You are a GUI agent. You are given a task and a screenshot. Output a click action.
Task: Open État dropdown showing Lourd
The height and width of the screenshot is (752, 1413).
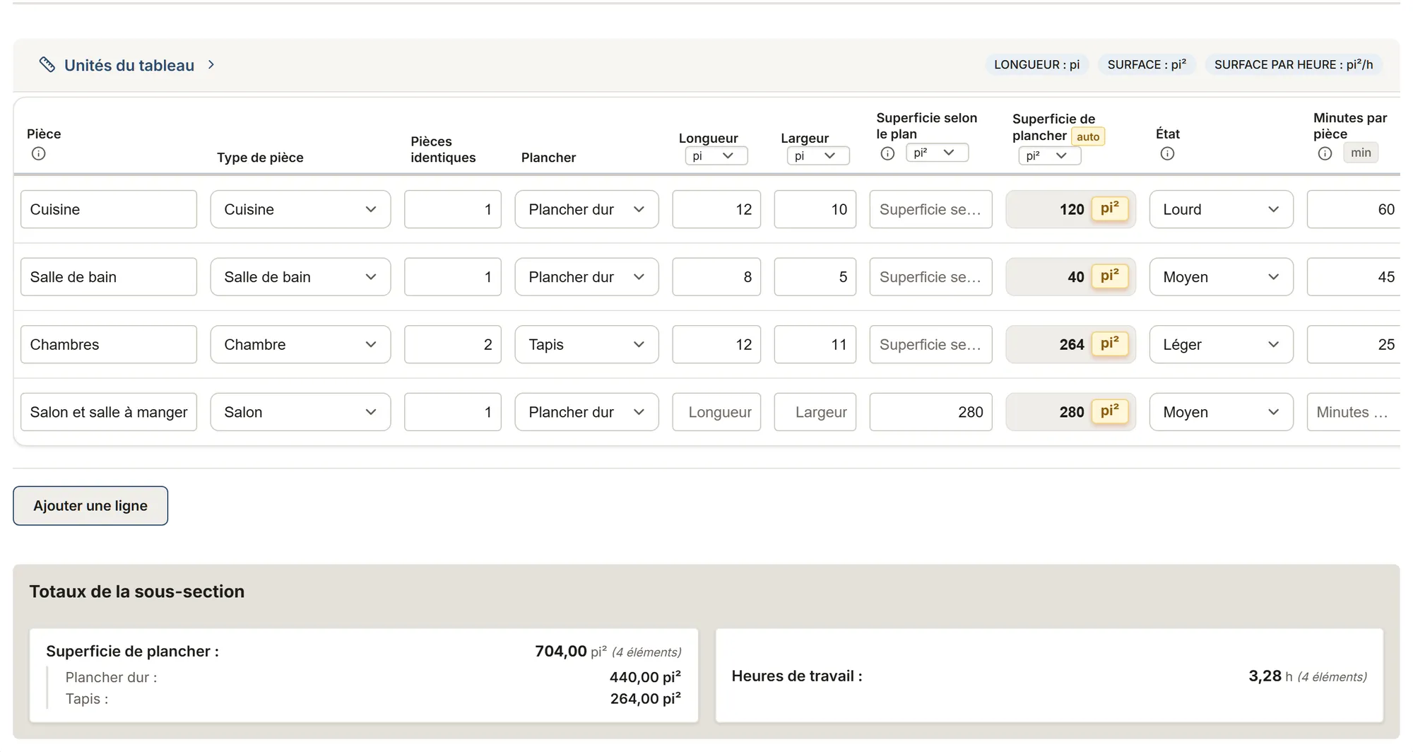point(1221,209)
